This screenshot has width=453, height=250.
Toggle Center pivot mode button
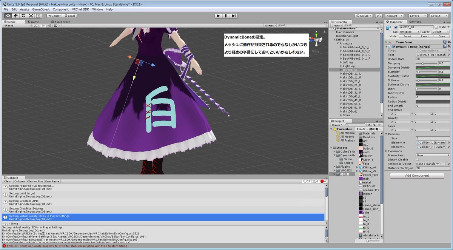point(54,16)
